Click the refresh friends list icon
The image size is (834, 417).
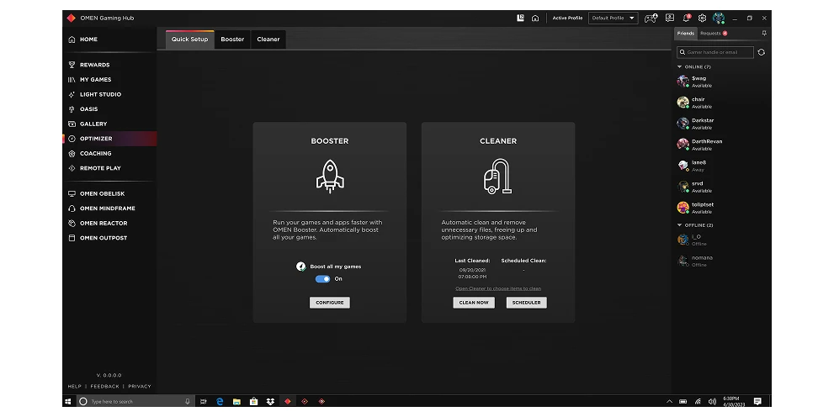pos(761,52)
